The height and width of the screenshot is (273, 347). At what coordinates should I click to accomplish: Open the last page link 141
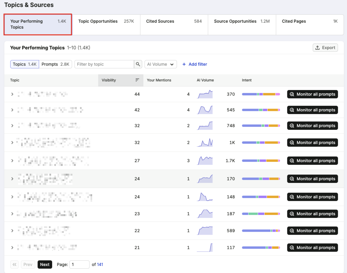(100, 265)
